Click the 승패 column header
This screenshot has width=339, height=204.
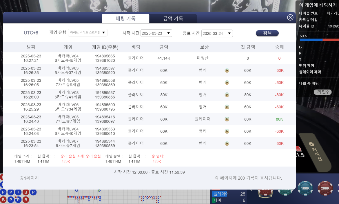(279, 47)
